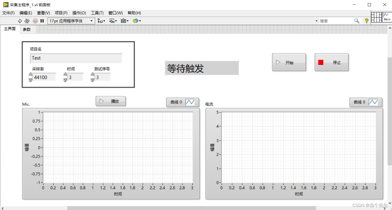Open the Reorder objects dropdown
The image size is (392, 210).
coord(136,21)
